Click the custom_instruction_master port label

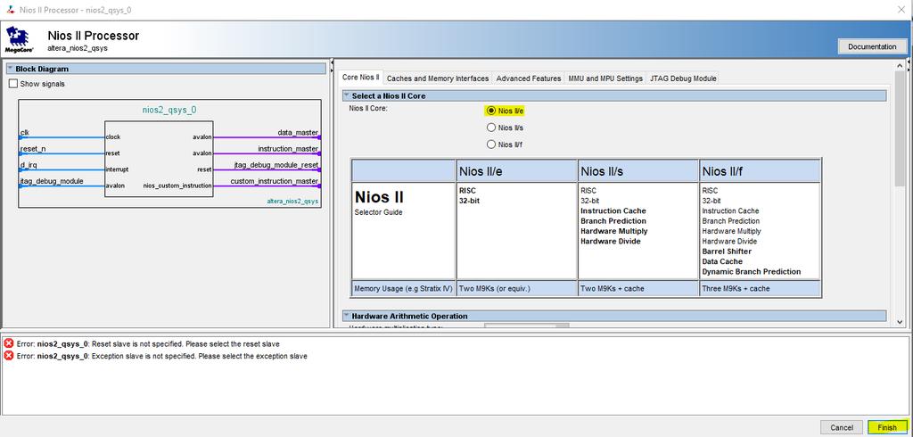pyautogui.click(x=275, y=181)
